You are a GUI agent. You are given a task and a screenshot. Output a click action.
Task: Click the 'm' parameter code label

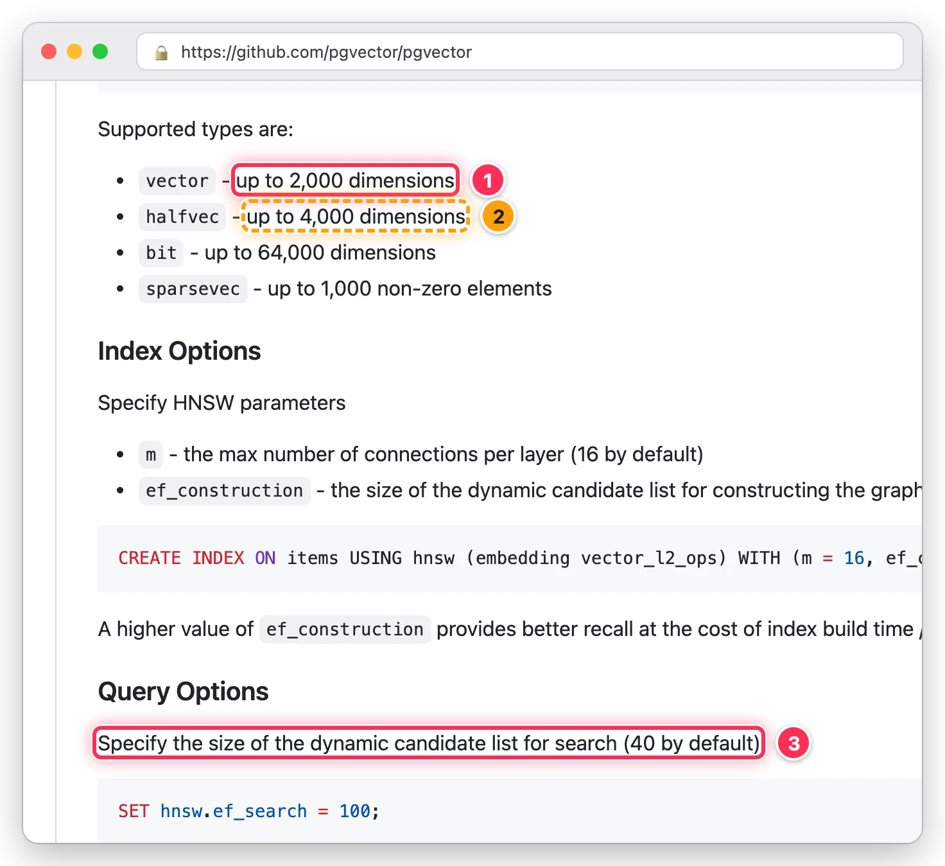(151, 455)
